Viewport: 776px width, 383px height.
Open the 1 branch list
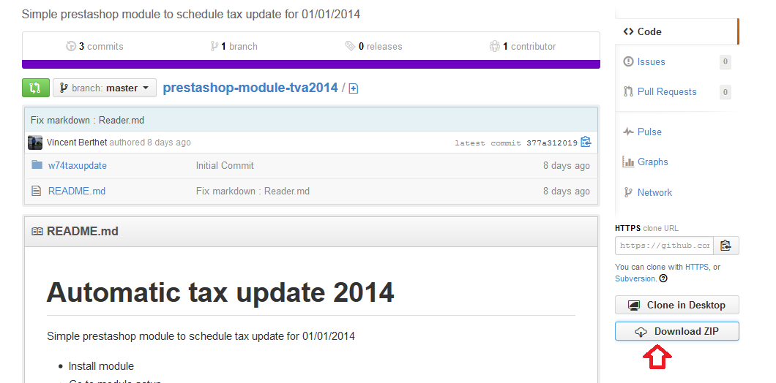234,47
